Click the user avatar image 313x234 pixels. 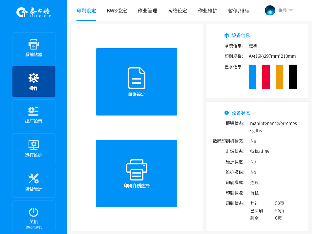[270, 10]
